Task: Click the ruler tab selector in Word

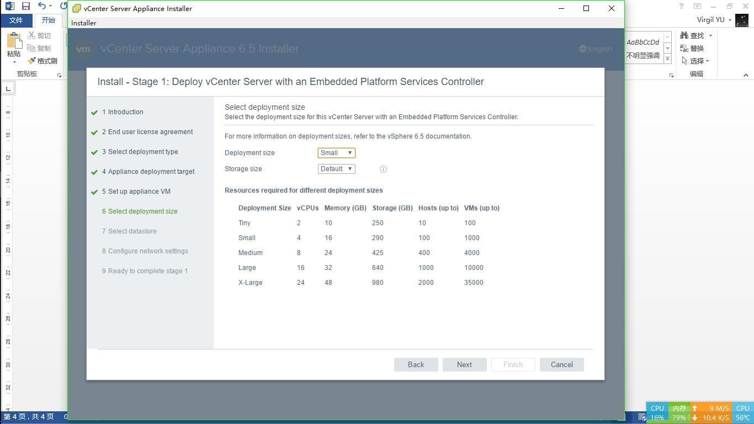Action: click(8, 89)
